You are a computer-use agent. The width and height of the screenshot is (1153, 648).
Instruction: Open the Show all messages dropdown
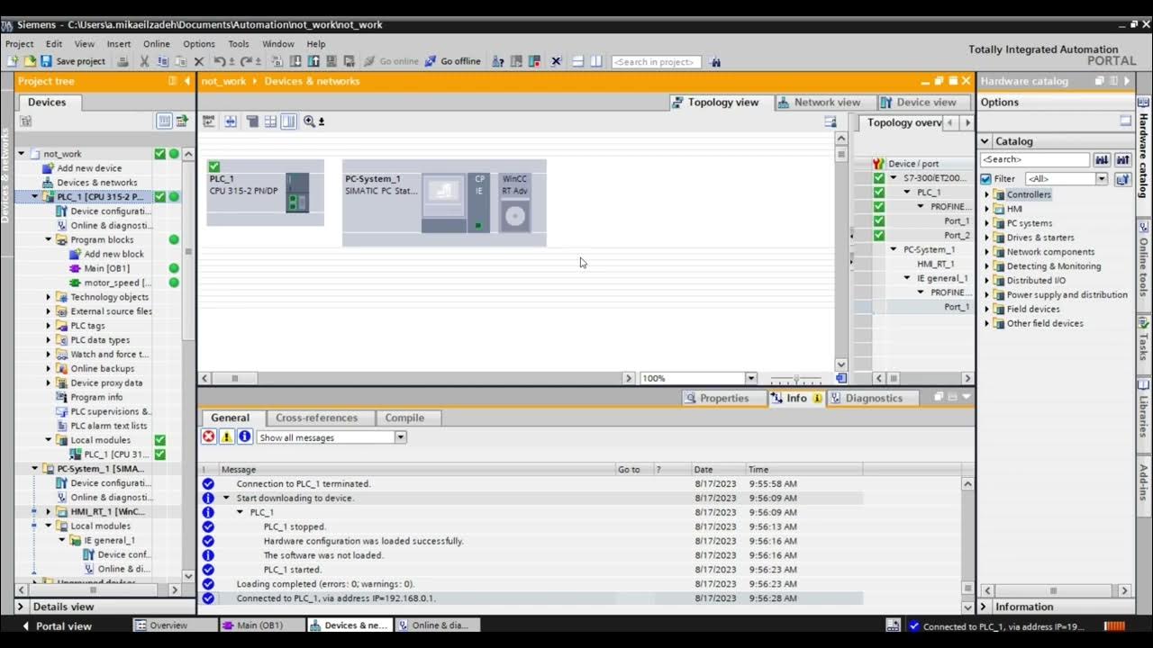[400, 437]
